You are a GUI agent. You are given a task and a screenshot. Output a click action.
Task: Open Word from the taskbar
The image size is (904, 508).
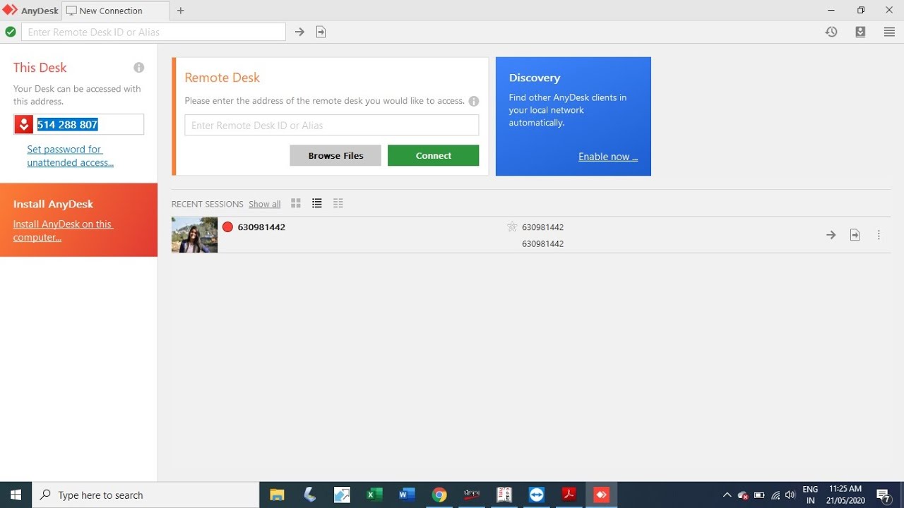point(407,495)
